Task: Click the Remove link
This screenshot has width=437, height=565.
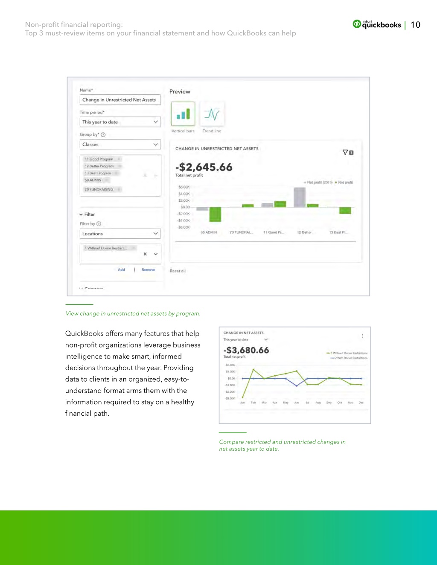Action: tap(149, 269)
